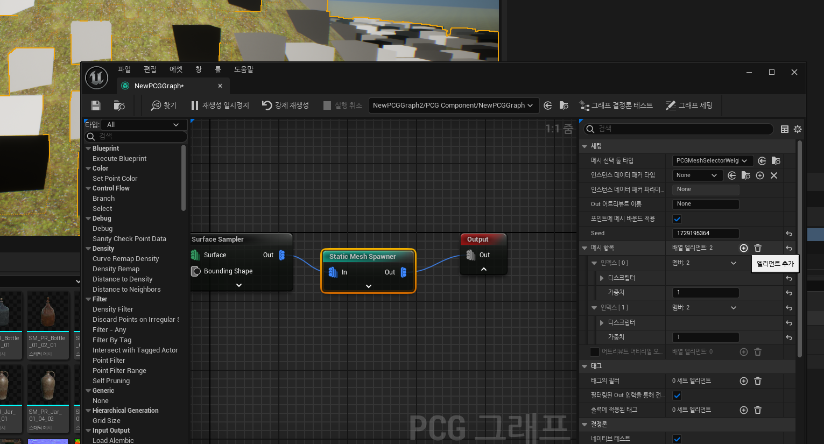Image resolution: width=824 pixels, height=444 pixels.
Task: Collapse the Blueprint category
Action: click(88, 149)
